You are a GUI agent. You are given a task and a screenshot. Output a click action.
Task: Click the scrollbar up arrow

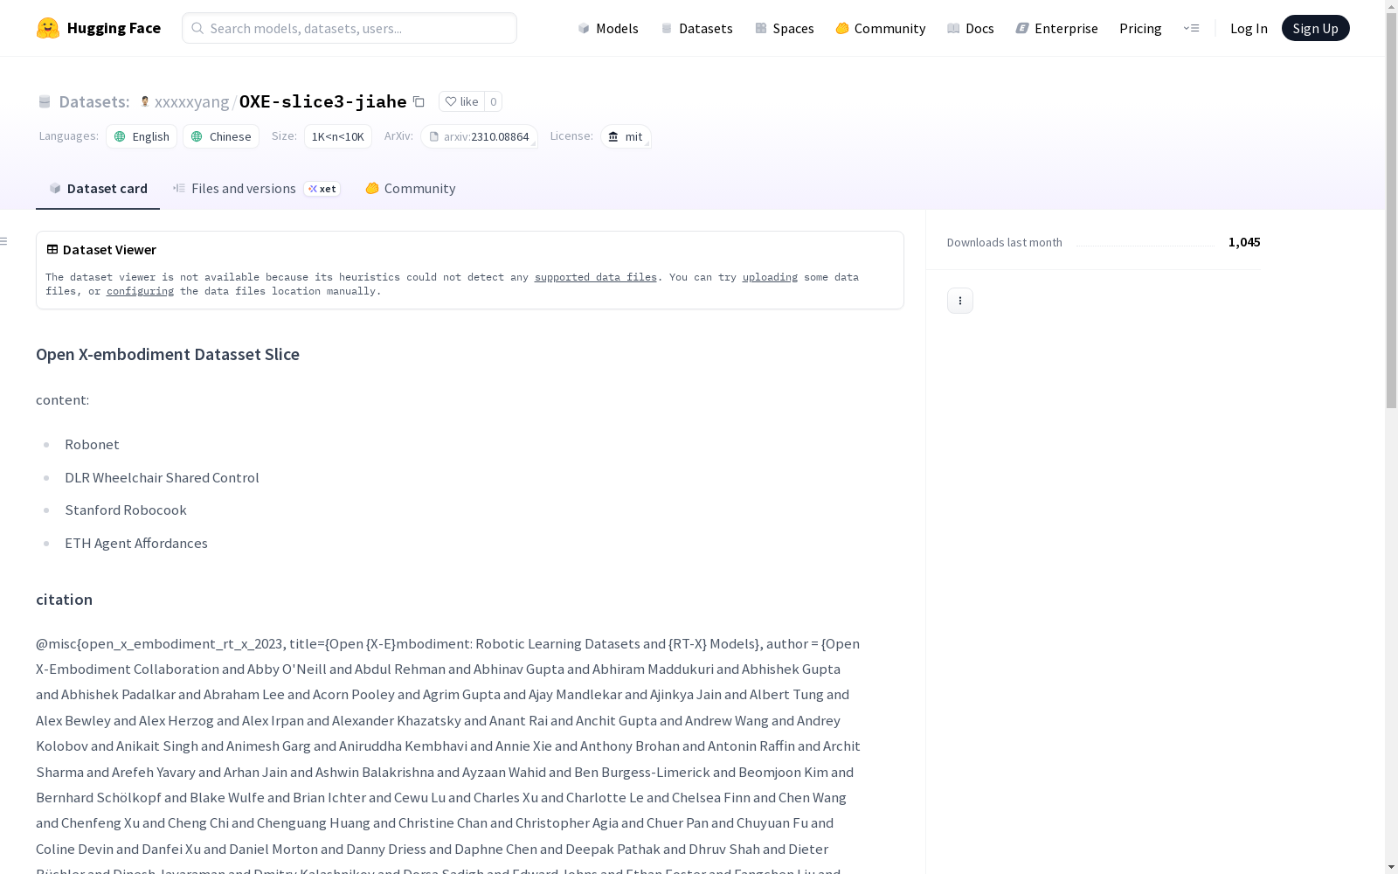(x=1391, y=7)
